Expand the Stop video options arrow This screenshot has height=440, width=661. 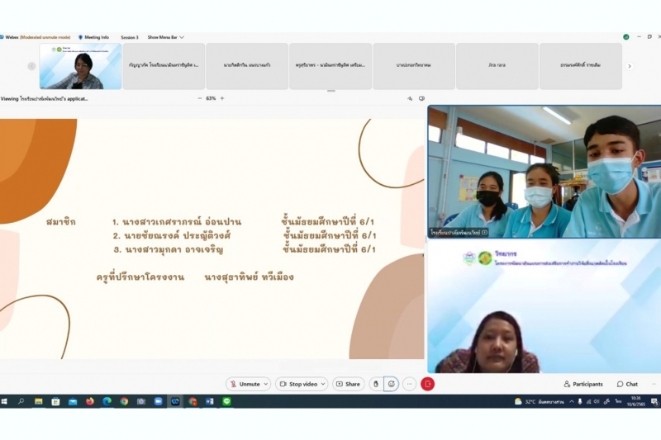322,384
